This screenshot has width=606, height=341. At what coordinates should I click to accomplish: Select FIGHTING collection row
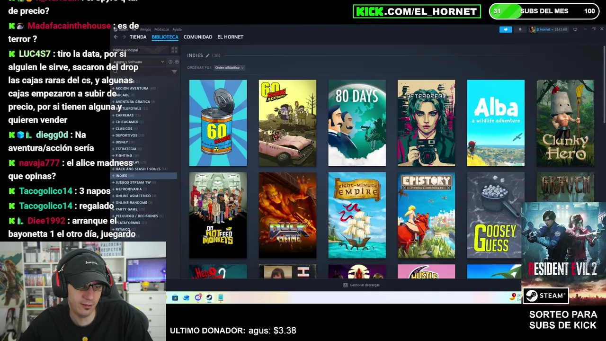(x=144, y=155)
